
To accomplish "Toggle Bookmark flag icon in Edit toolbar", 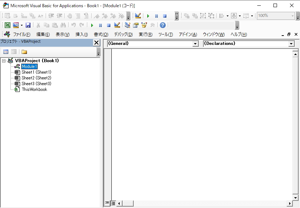I will [x=96, y=16].
